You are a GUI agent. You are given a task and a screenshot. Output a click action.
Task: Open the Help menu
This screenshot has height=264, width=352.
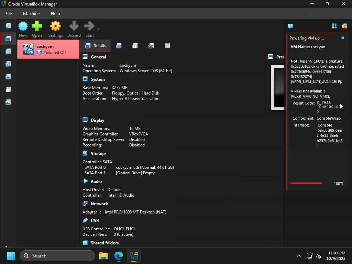point(55,13)
